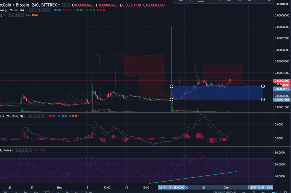291x193 pixels.
Task: Hide the volume indicator showing 1M 824K
Action: (x=9, y=15)
